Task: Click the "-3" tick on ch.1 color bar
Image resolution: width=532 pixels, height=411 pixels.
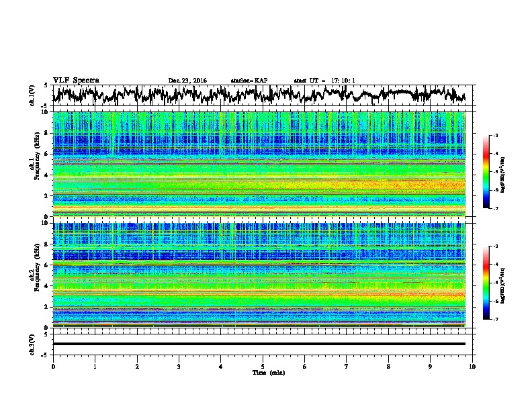Action: [x=495, y=135]
